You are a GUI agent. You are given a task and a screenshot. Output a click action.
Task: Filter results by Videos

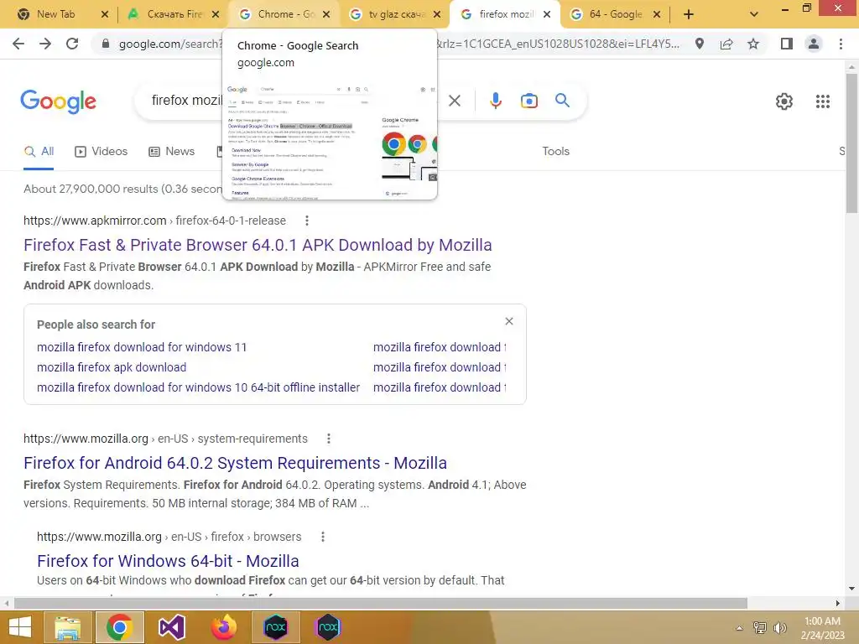pyautogui.click(x=101, y=152)
